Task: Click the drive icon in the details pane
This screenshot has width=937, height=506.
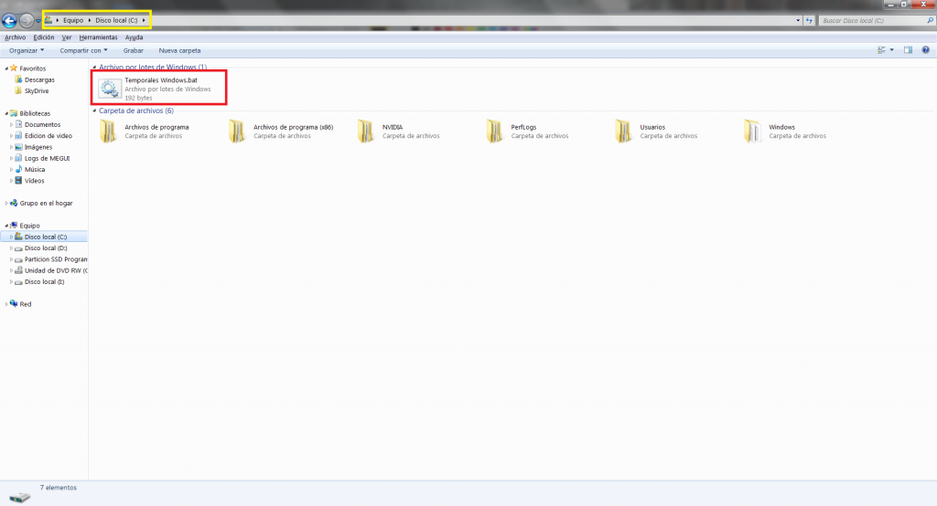Action: tap(19, 497)
